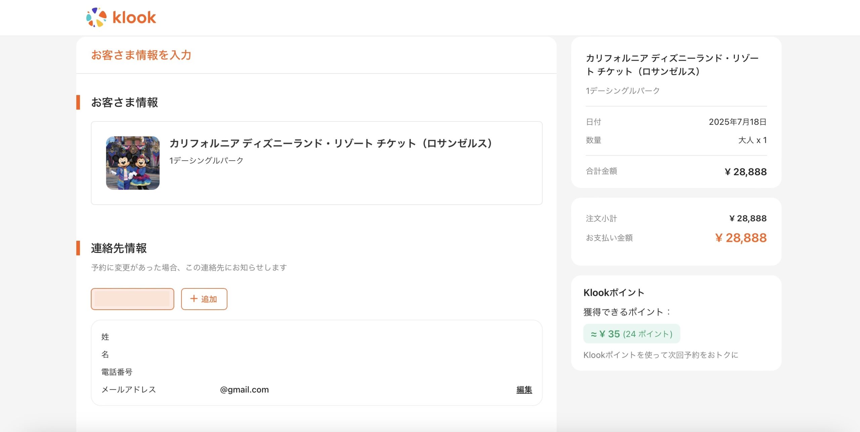This screenshot has width=860, height=432.
Task: Click the 名 field label
Action: click(105, 354)
